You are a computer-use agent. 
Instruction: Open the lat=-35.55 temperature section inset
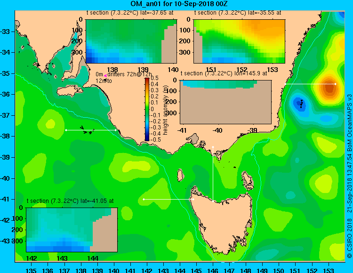(239, 41)
